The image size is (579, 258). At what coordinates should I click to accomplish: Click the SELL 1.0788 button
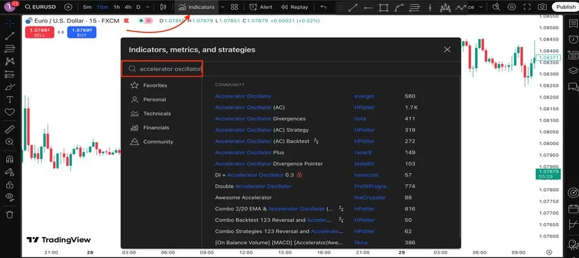pyautogui.click(x=40, y=32)
